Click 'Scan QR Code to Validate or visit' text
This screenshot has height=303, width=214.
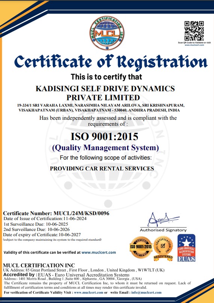pyautogui.click(x=194, y=43)
